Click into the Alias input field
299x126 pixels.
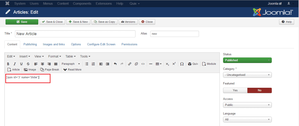coord(174,34)
